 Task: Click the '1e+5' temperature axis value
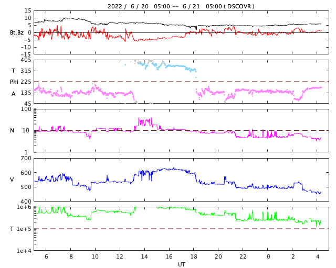[x=24, y=229]
